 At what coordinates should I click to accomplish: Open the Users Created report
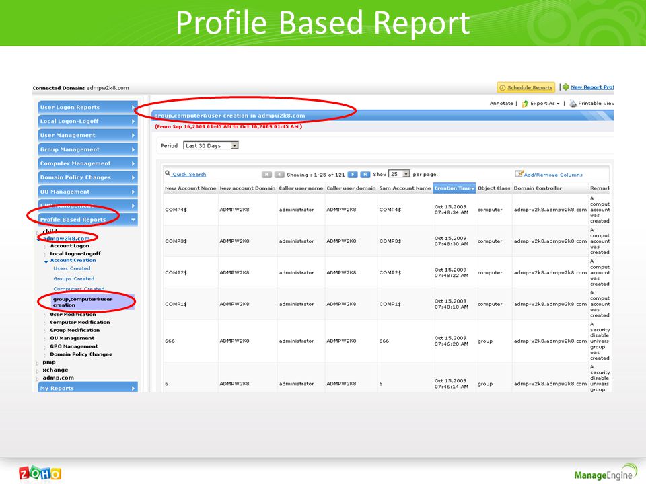[72, 268]
